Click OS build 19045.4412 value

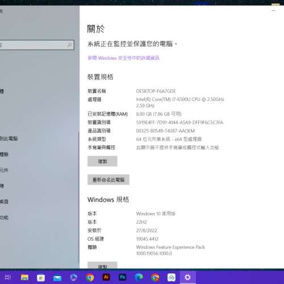147,239
